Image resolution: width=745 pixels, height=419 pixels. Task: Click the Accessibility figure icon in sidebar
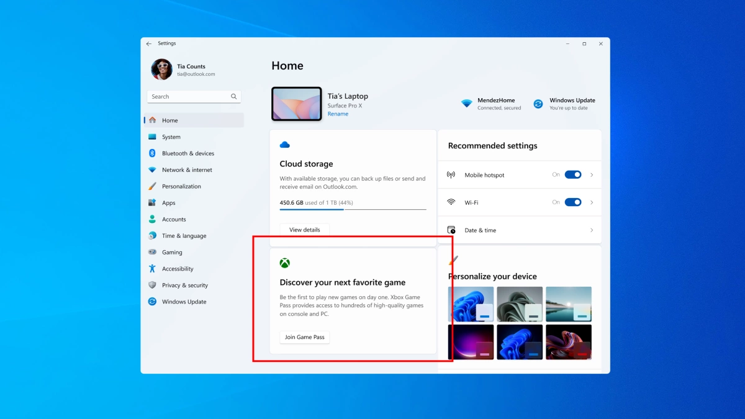(x=152, y=269)
